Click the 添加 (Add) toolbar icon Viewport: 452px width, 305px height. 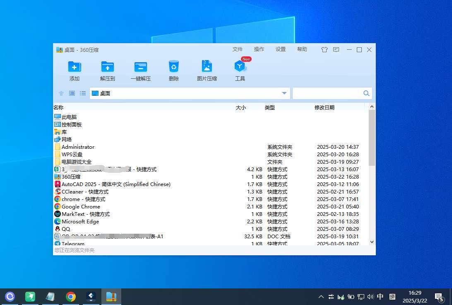point(75,70)
